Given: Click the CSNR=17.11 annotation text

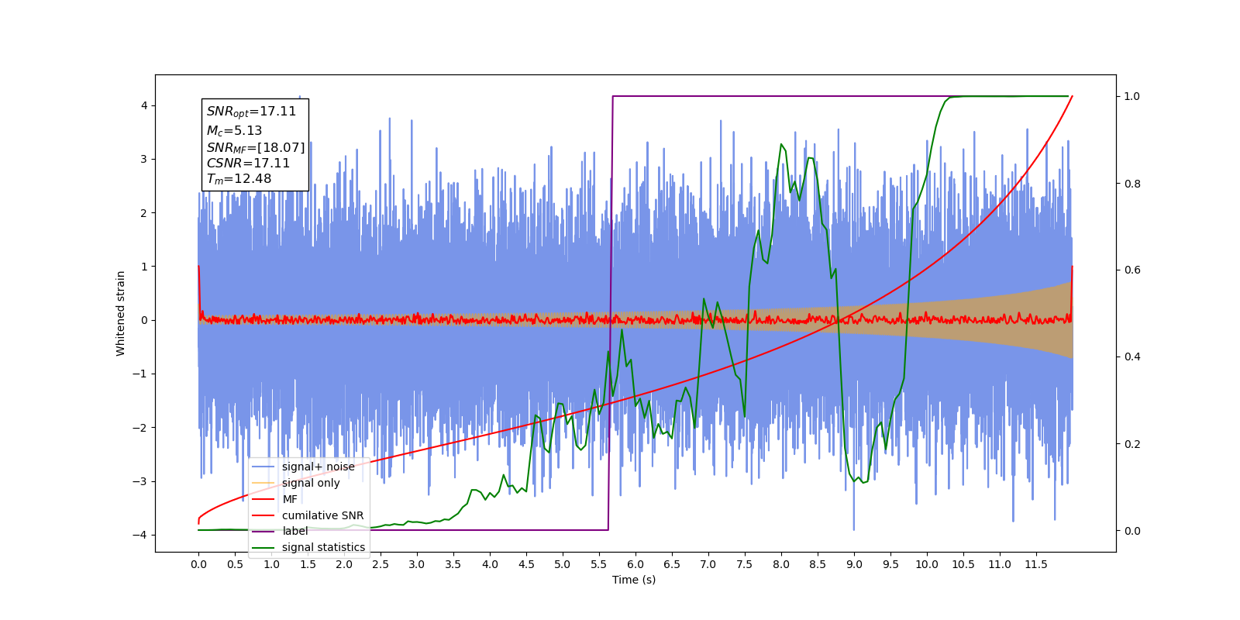Looking at the screenshot, I should [248, 163].
